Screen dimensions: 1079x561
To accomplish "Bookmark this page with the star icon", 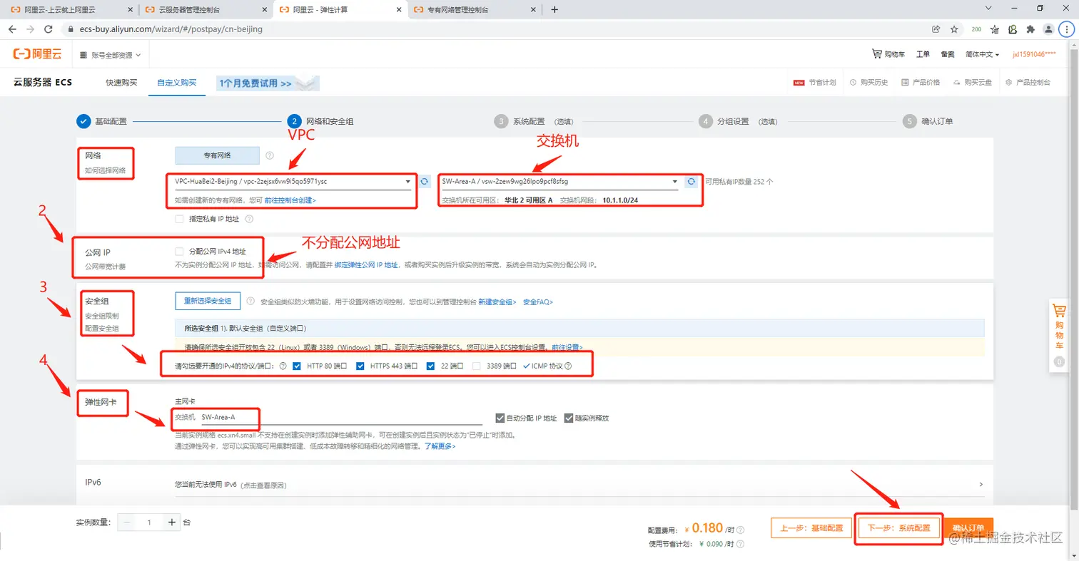I will (x=954, y=29).
